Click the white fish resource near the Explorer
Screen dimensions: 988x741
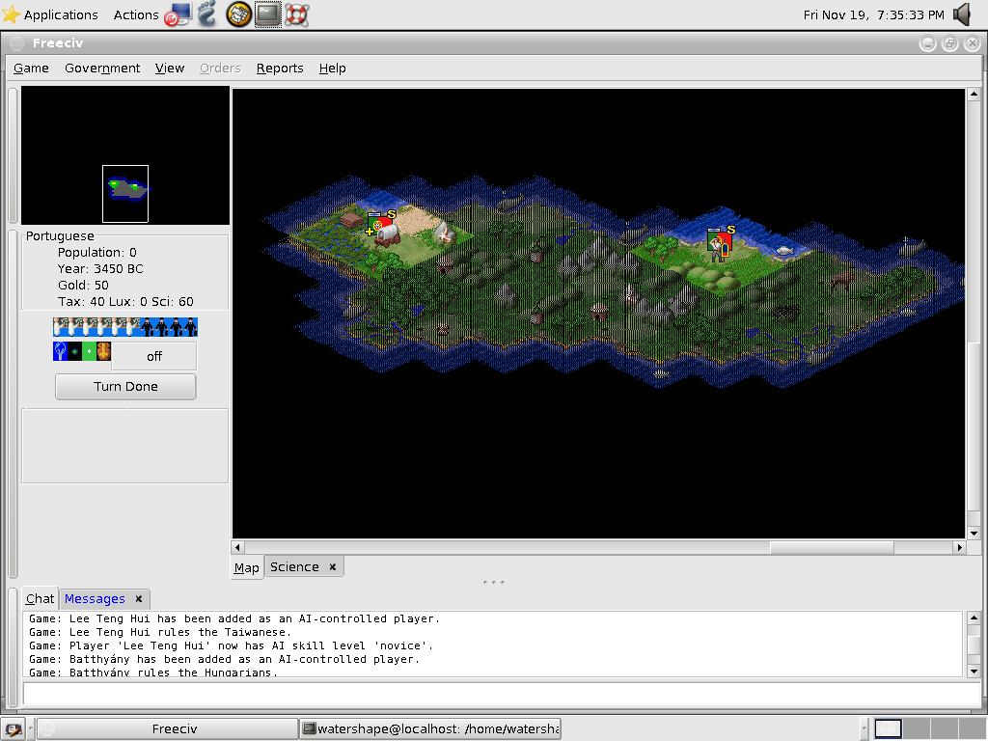[x=784, y=251]
